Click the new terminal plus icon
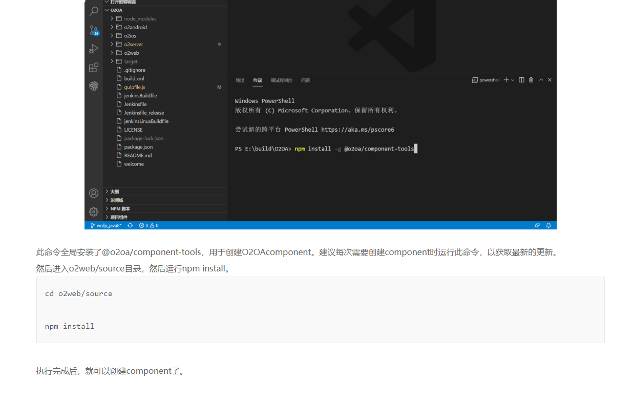Viewport: 633px width, 401px height. click(x=506, y=80)
